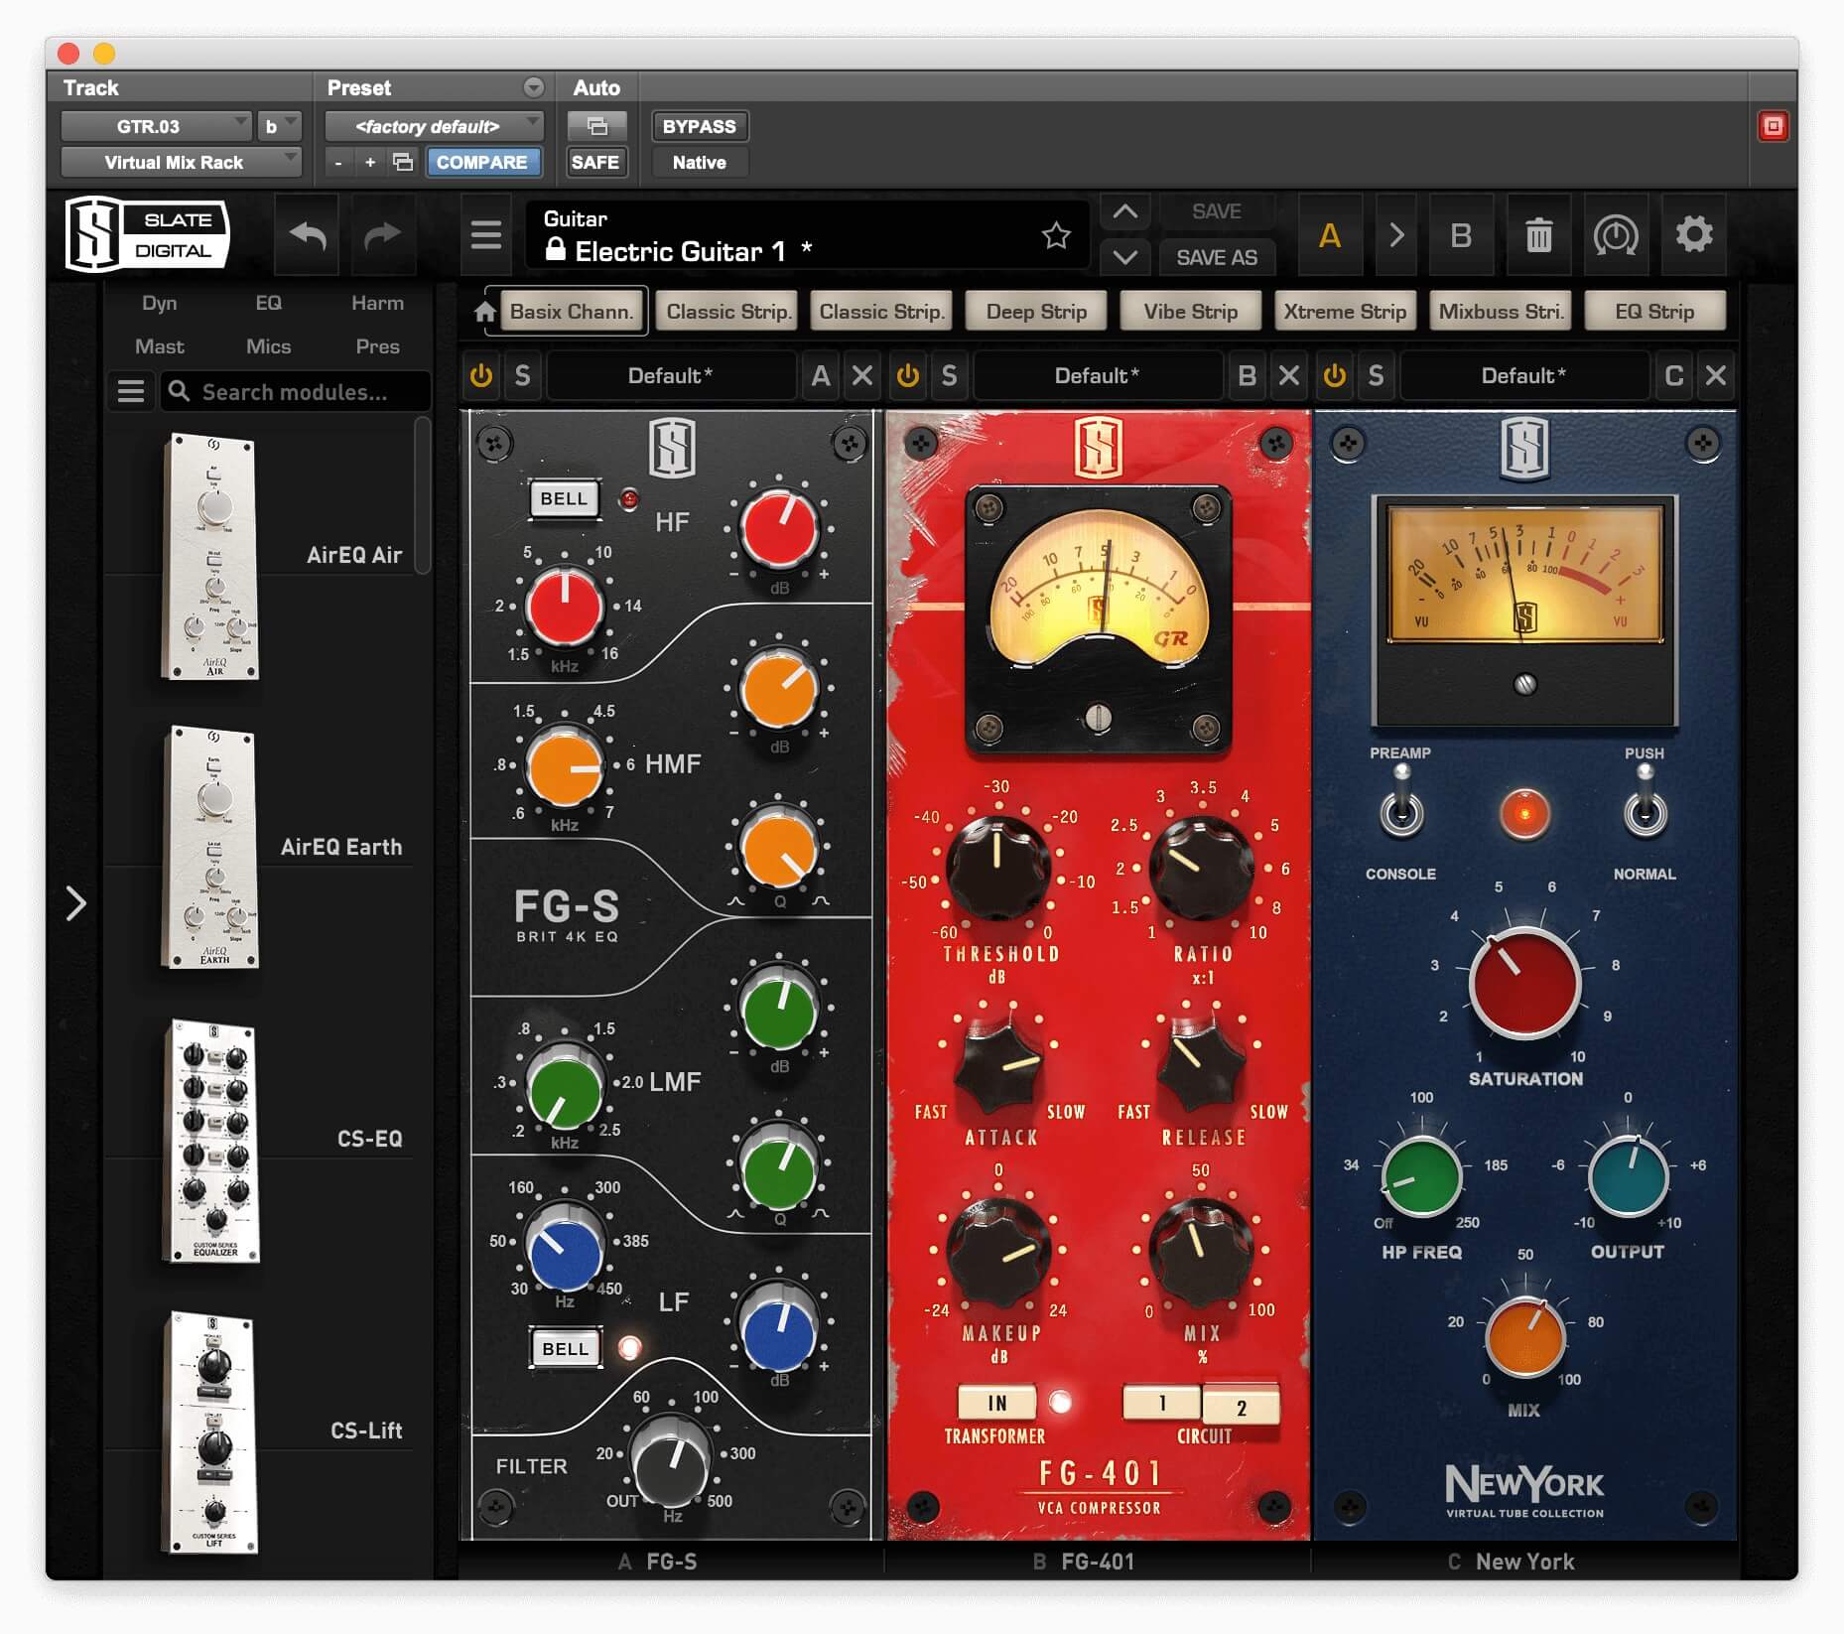The height and width of the screenshot is (1634, 1844).
Task: Toggle the HF BELL button
Action: point(564,498)
